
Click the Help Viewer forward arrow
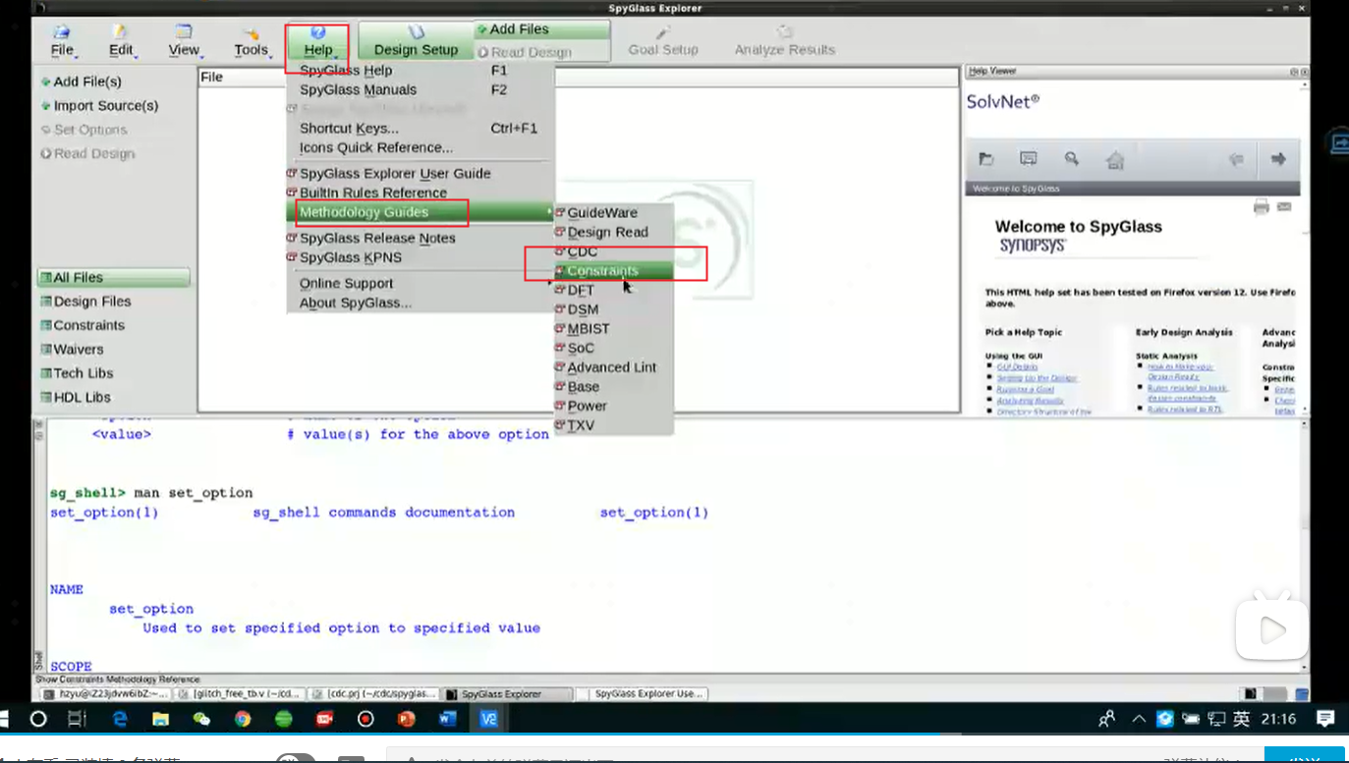click(x=1278, y=159)
